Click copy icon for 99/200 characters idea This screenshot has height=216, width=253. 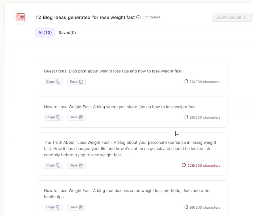tap(58, 207)
